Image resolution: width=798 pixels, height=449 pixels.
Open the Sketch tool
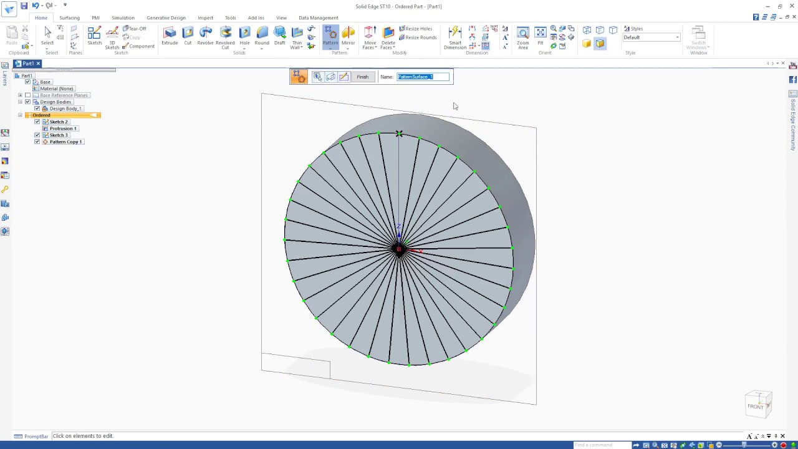point(95,36)
